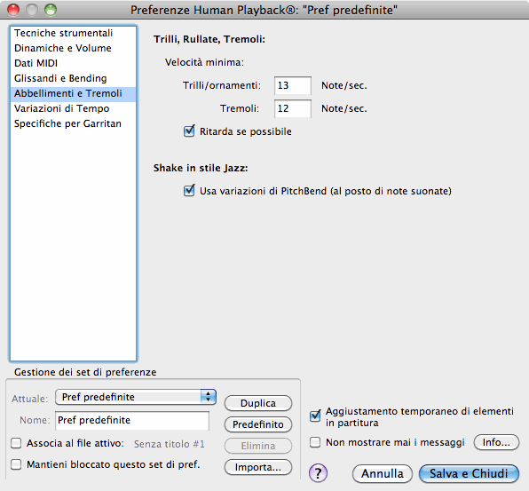Enable Associa al file attivo checkbox

coord(16,443)
